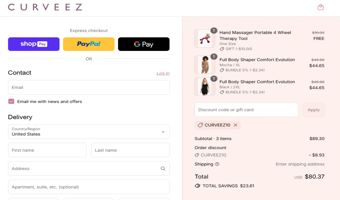Click the First name field
Viewport: 340px width, 200px height.
point(47,150)
